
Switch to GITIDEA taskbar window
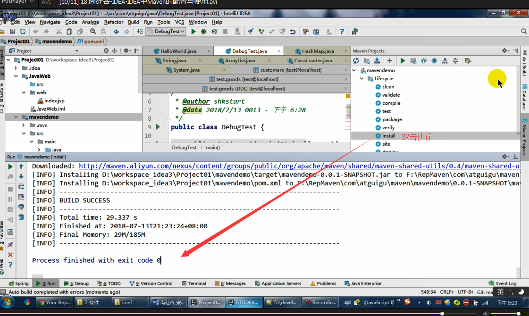[243, 302]
